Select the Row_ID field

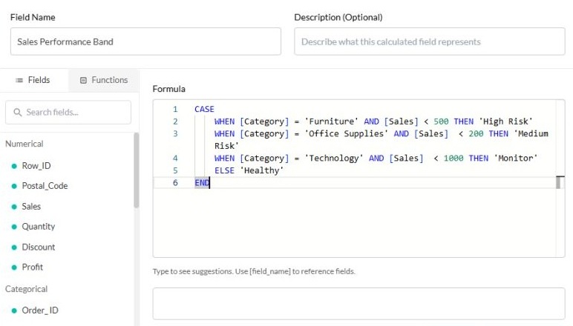pos(36,166)
